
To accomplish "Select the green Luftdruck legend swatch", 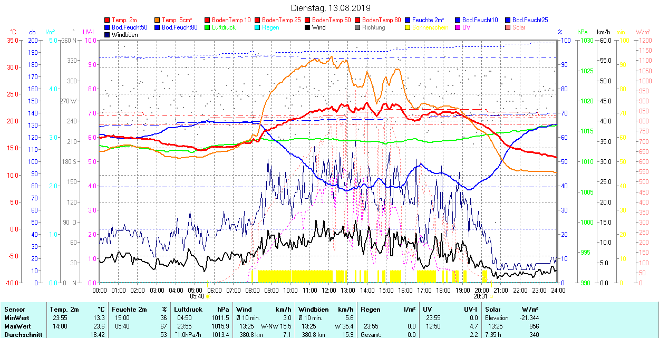I will pos(208,27).
